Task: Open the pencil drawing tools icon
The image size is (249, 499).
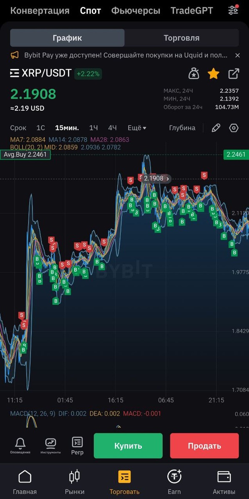Action: [x=216, y=128]
